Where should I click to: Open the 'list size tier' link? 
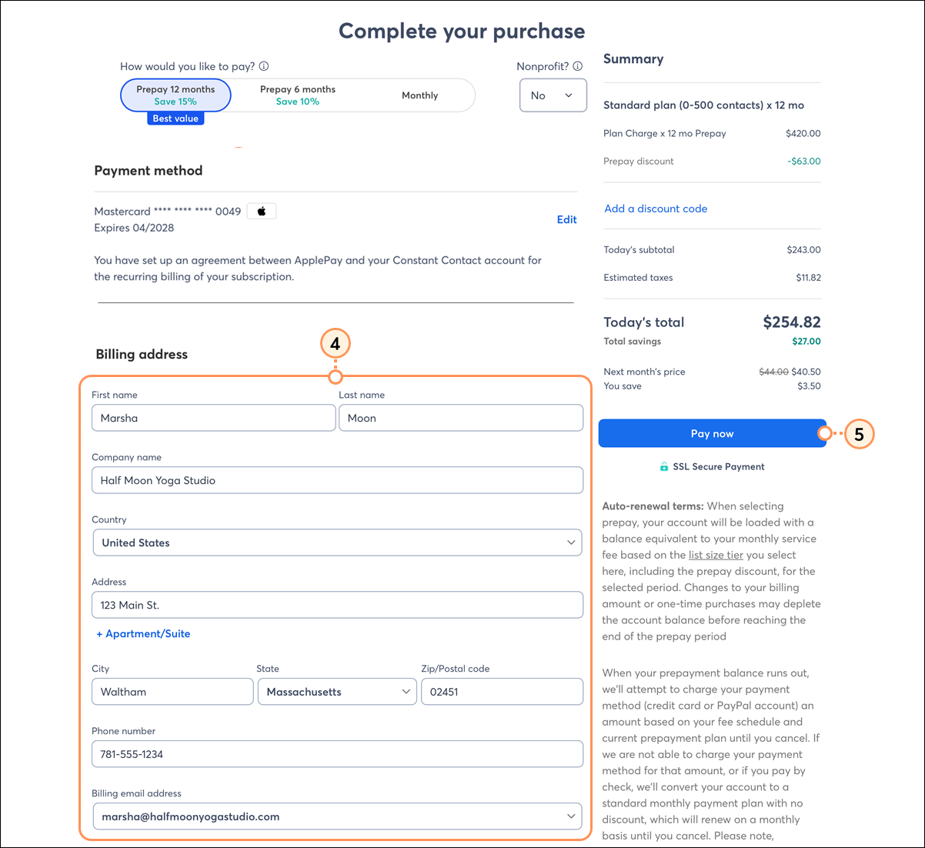click(716, 555)
